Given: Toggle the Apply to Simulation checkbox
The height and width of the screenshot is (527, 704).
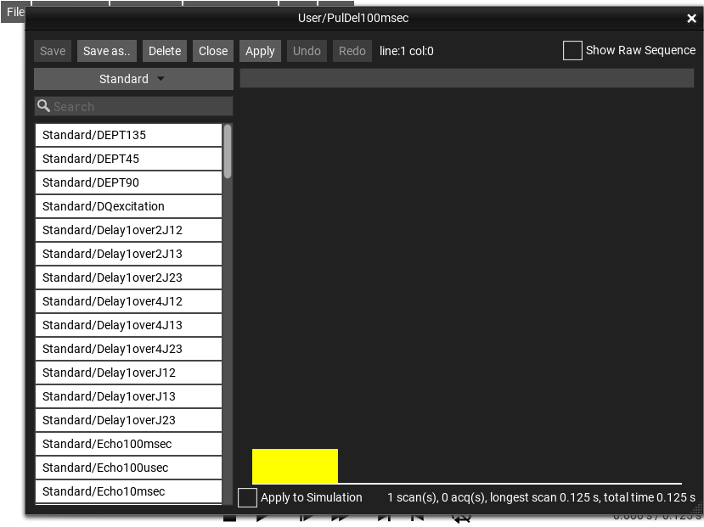Looking at the screenshot, I should pos(248,498).
